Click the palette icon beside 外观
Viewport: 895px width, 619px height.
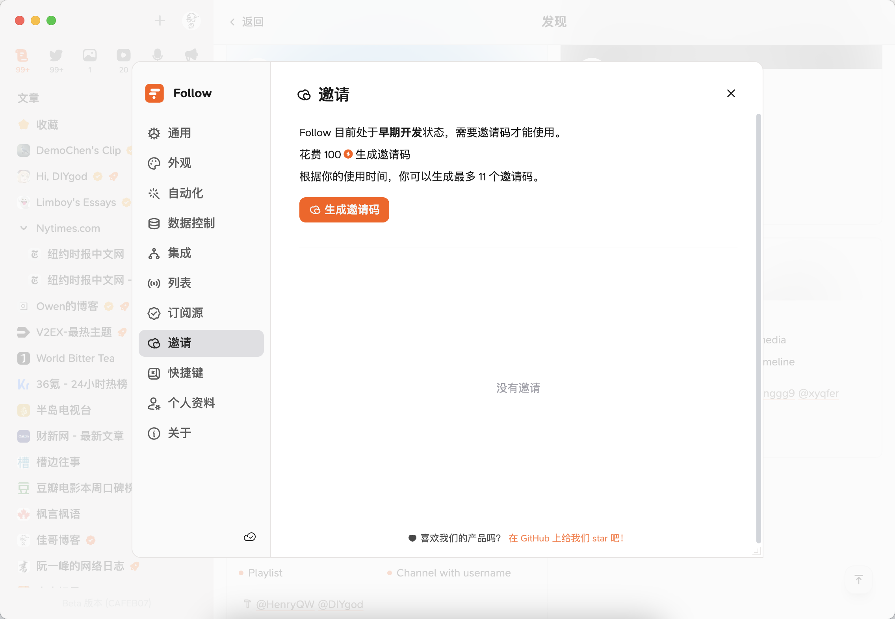coord(154,163)
